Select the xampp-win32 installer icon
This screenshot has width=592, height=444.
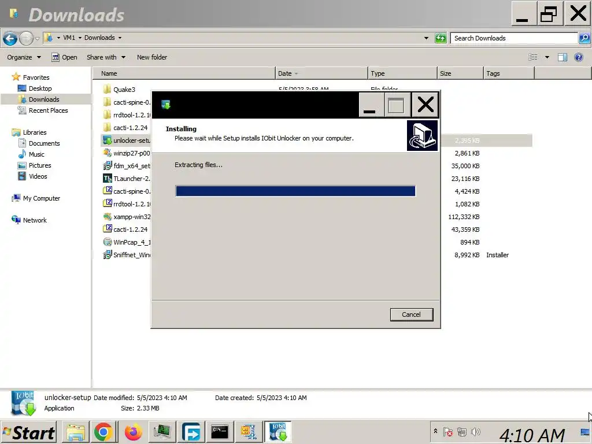[107, 216]
